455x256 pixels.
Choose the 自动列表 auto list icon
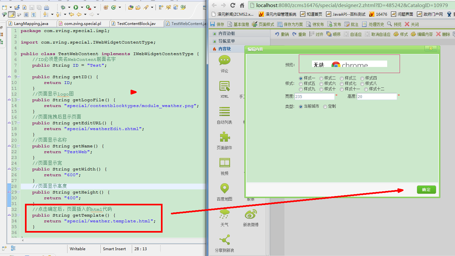tap(224, 112)
